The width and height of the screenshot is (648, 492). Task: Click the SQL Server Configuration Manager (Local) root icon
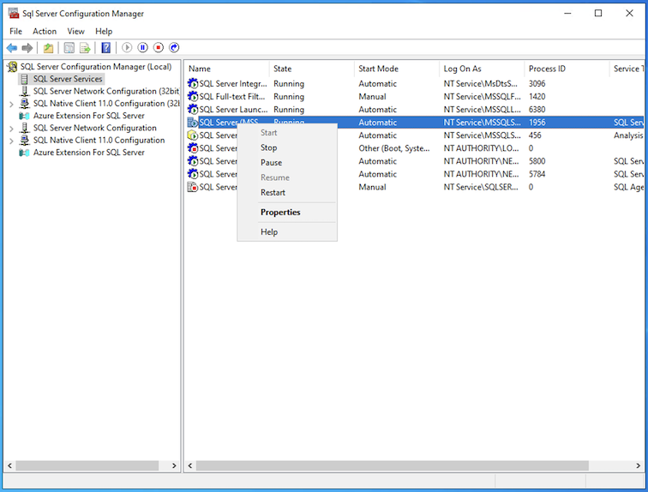(13, 67)
